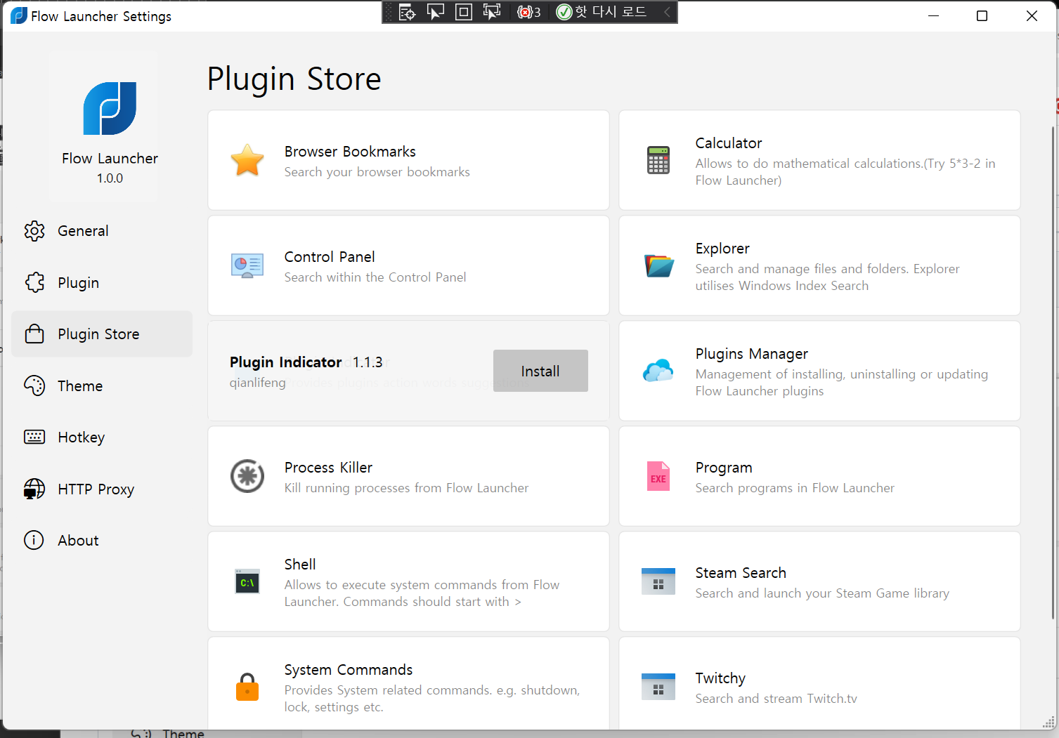Click the hot reload status button
This screenshot has height=738, width=1059.
[x=602, y=12]
